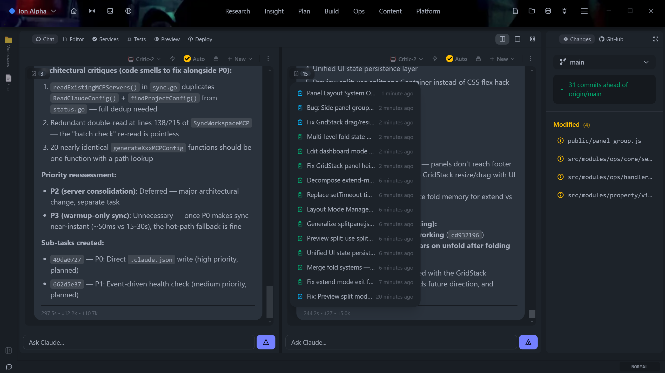Image resolution: width=665 pixels, height=373 pixels.
Task: Select the grid layout view
Action: click(533, 39)
